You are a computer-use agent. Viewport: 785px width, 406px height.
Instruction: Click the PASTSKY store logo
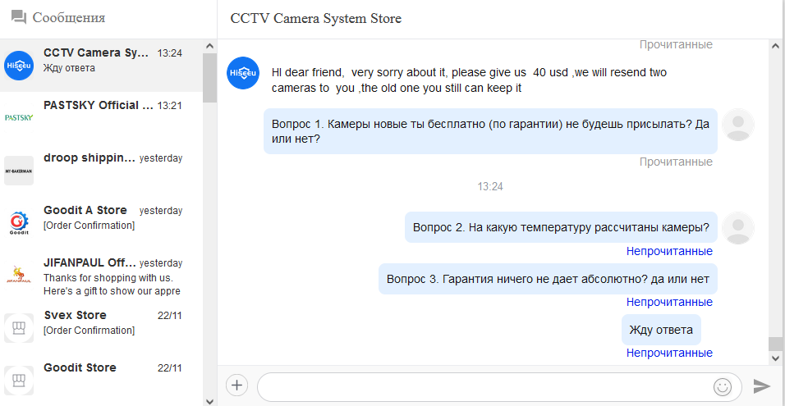tap(19, 117)
